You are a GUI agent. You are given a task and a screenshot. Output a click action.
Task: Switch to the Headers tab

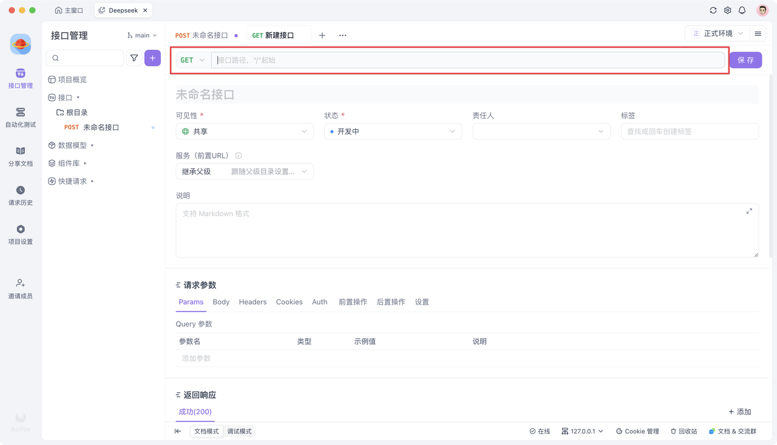click(x=253, y=302)
